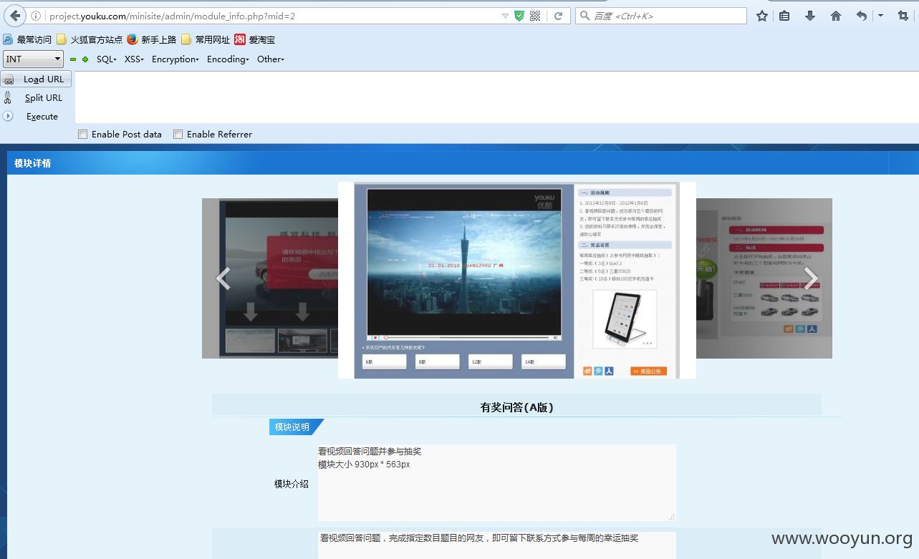Click the 有奖问答(A版) module title
The height and width of the screenshot is (559, 919).
click(x=516, y=408)
